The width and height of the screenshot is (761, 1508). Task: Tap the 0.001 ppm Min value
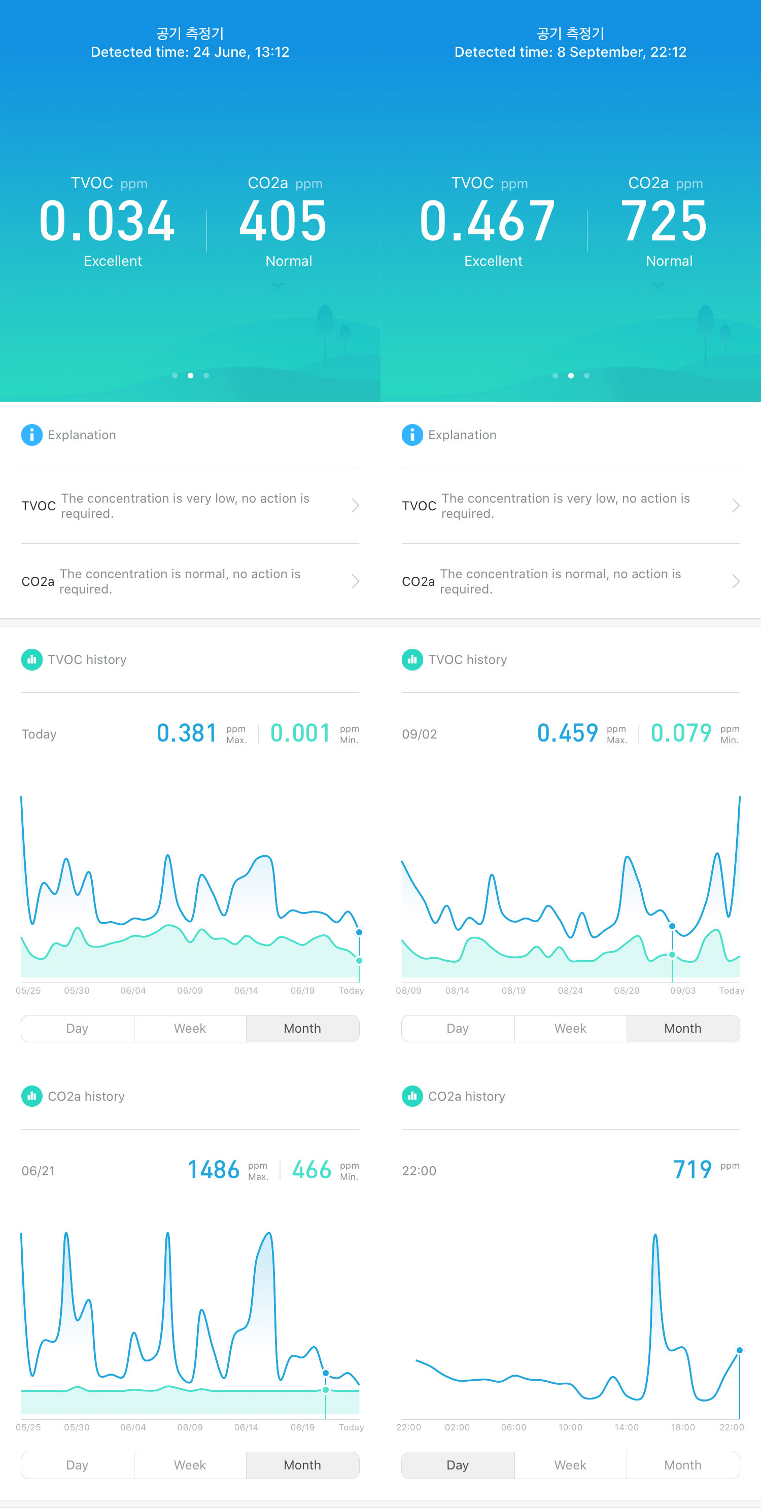(300, 733)
